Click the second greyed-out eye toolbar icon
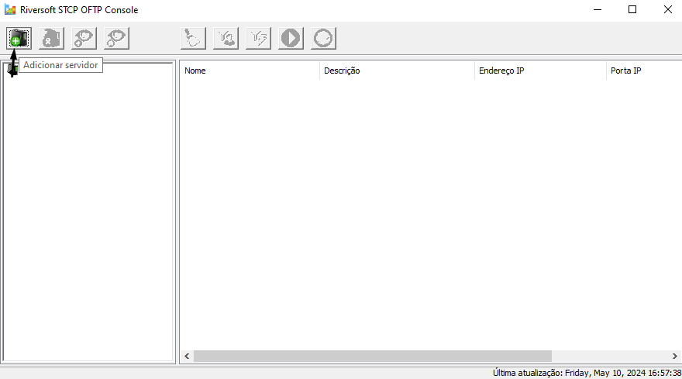Screen dimensions: 682x379 tap(116, 38)
